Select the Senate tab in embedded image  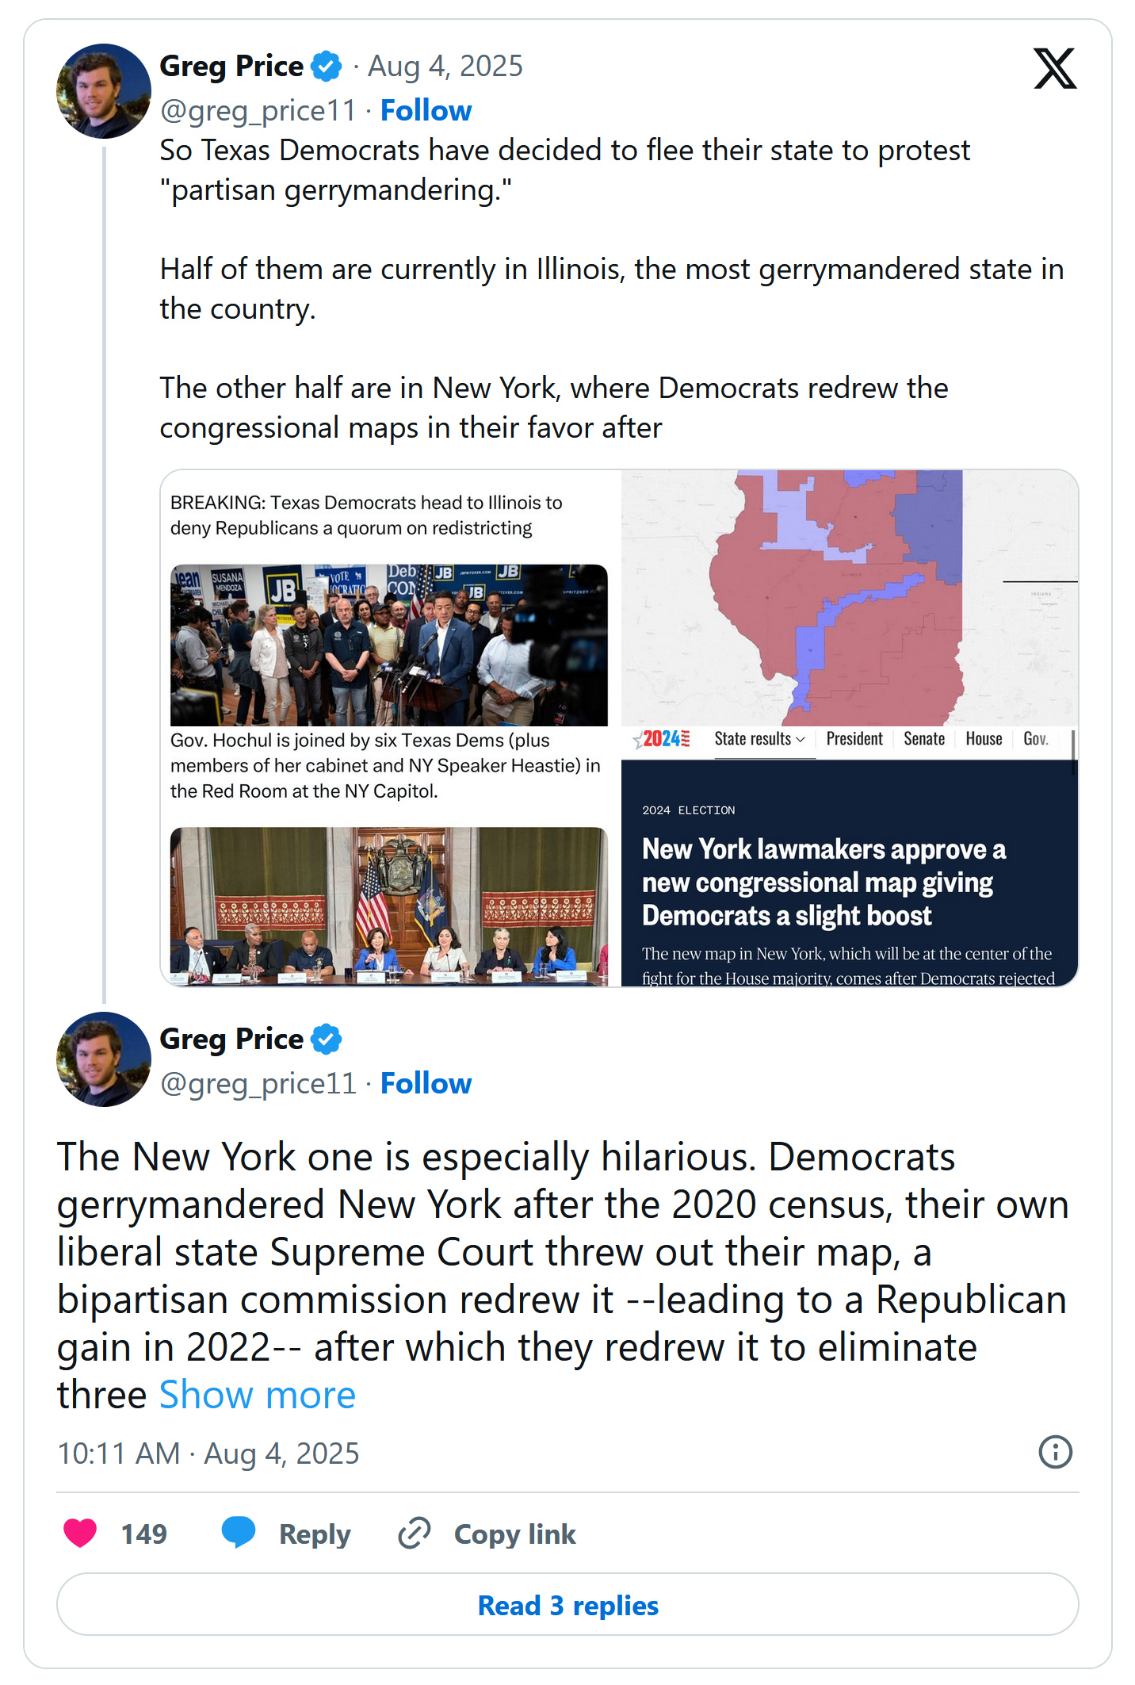point(924,739)
